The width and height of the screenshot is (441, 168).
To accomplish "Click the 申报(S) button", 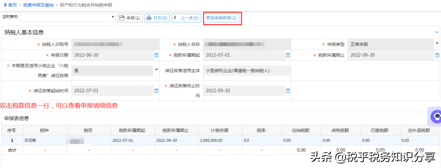I will 130,18.
